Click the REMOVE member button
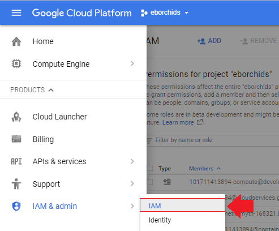The image size is (279, 231). 258,41
